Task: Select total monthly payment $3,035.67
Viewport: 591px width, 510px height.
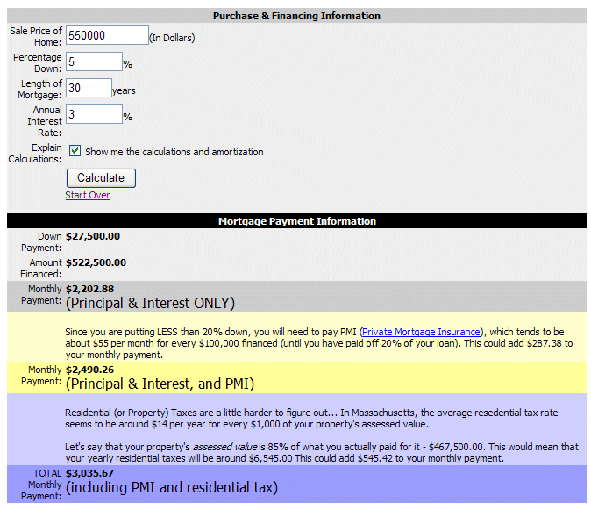Action: [89, 473]
